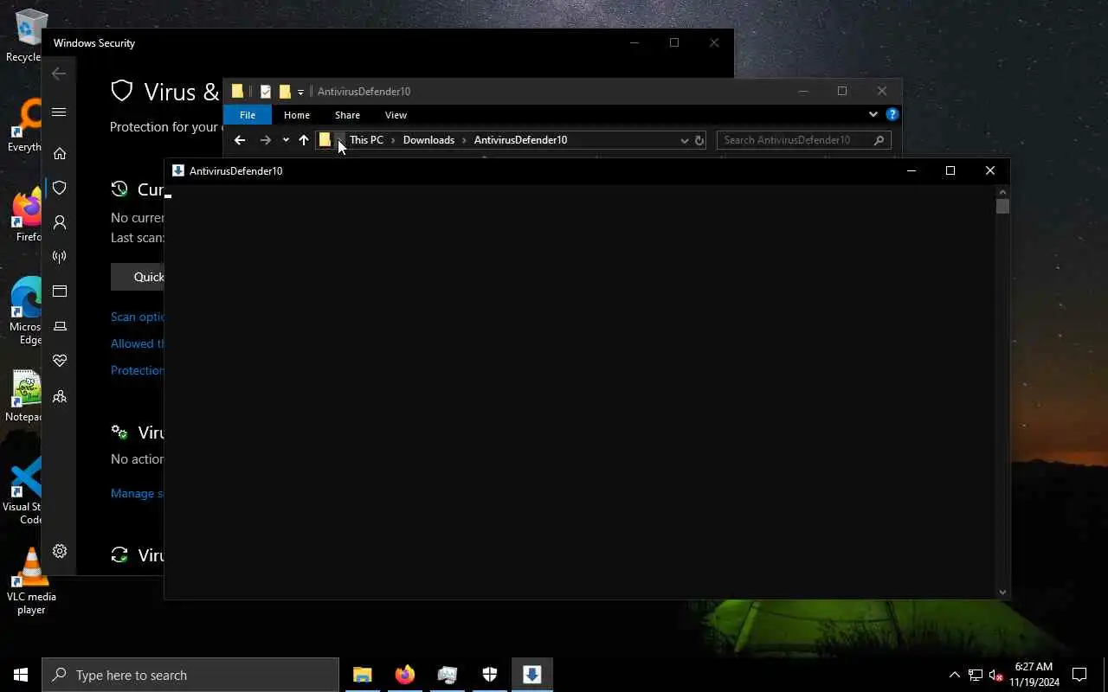Viewport: 1108px width, 692px height.
Task: Open address bar history dropdown in Explorer
Action: tap(684, 140)
